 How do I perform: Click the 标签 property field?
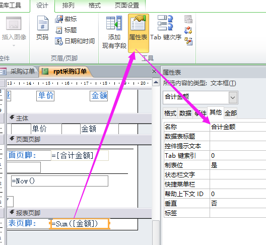[x=238, y=213]
